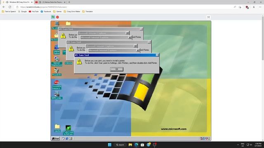The height and width of the screenshot is (148, 264).
Task: Click the Windows 98 system tray icons
Action: coord(205,139)
